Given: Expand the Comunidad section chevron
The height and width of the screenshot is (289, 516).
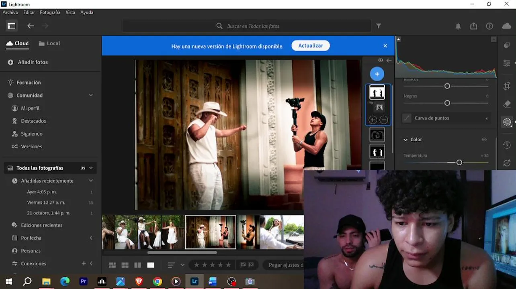Looking at the screenshot, I should pyautogui.click(x=91, y=95).
